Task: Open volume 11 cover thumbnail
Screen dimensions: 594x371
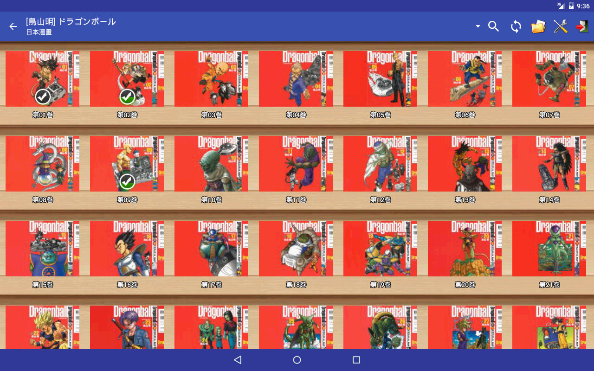Action: tap(296, 164)
